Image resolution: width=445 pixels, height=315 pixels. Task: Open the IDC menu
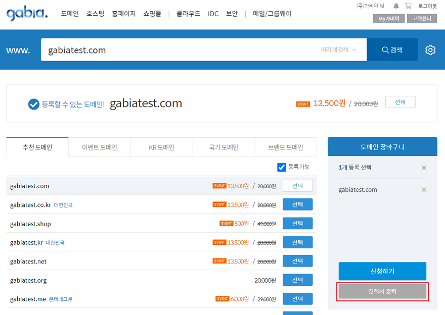point(213,14)
